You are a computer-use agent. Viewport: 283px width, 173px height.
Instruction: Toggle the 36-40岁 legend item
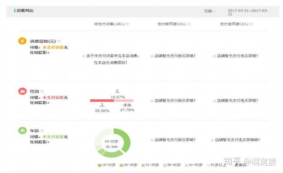(x=172, y=165)
